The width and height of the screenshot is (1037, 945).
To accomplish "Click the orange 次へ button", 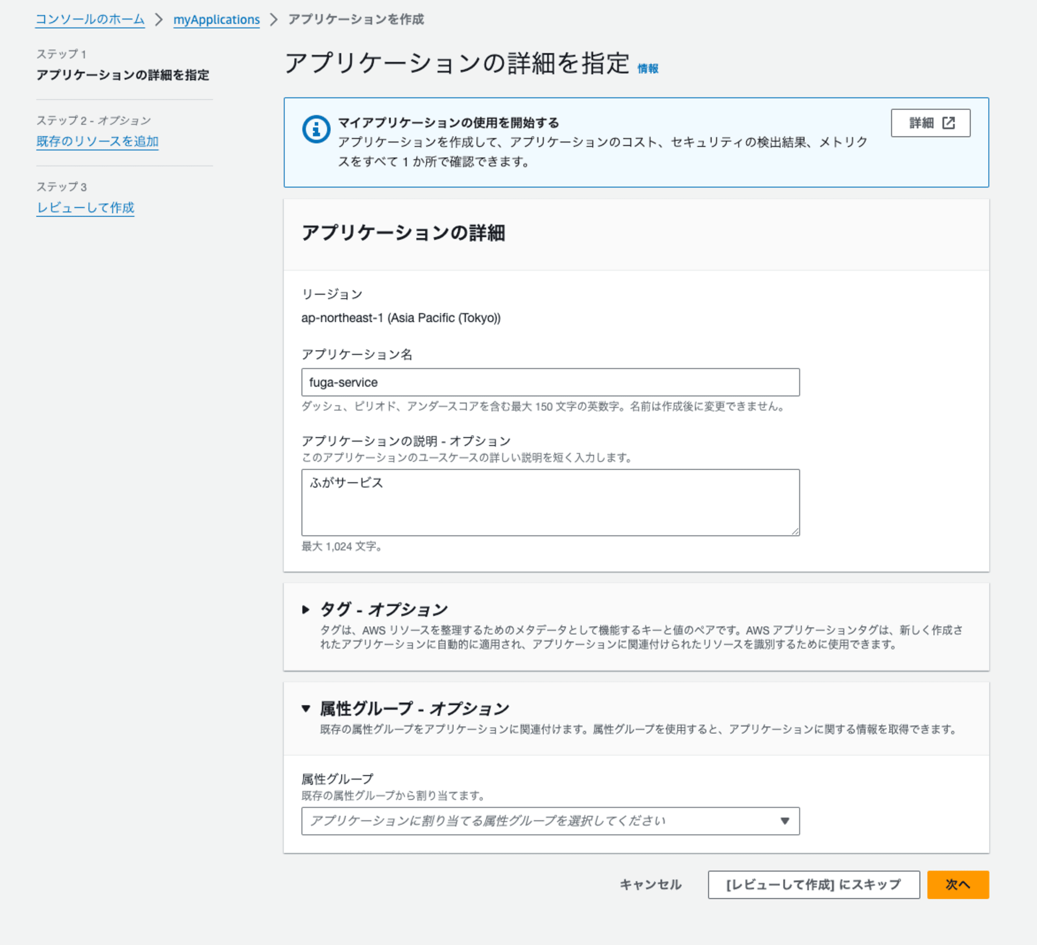I will point(958,884).
